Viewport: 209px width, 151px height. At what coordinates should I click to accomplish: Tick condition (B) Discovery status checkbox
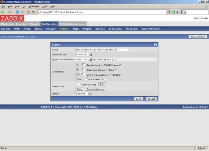[x=84, y=69]
